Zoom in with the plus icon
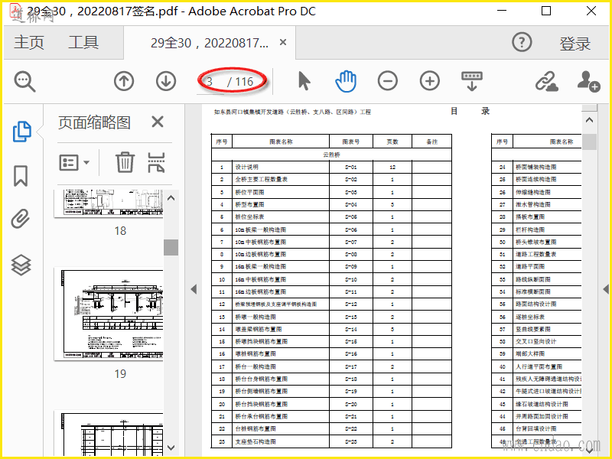612x459 pixels. click(430, 80)
